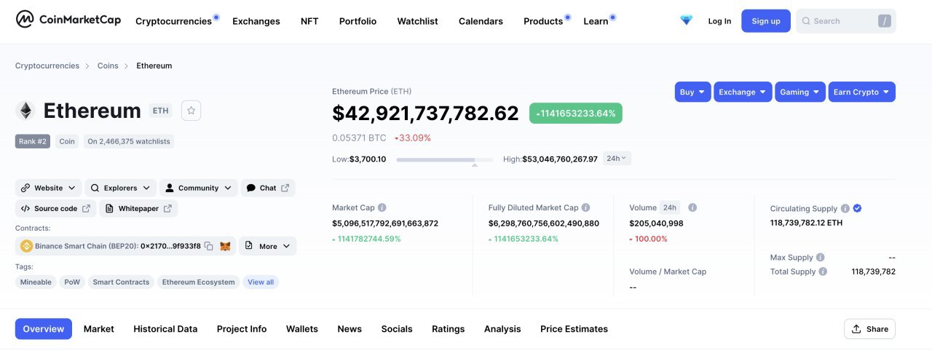Screen dimensions: 932x361
Task: Open the Cryptocurrencies menu
Action: pos(173,21)
